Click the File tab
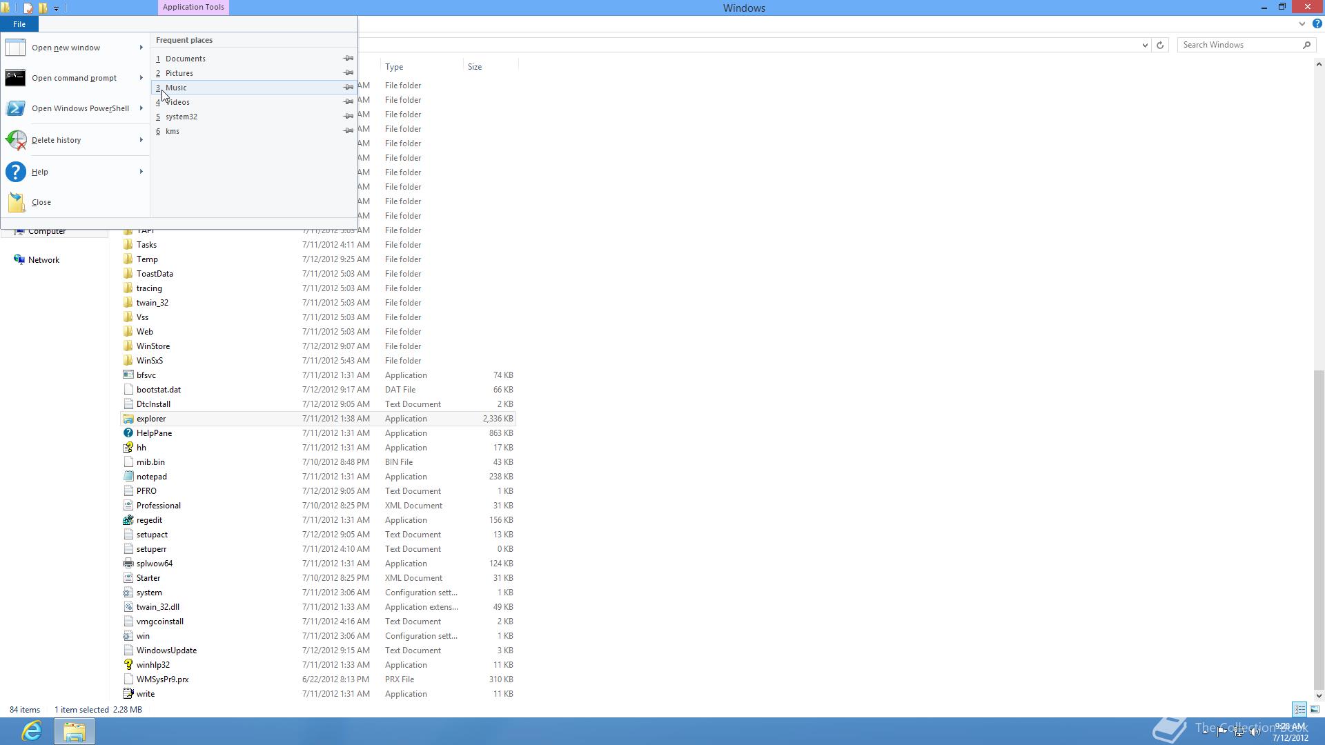 [19, 24]
